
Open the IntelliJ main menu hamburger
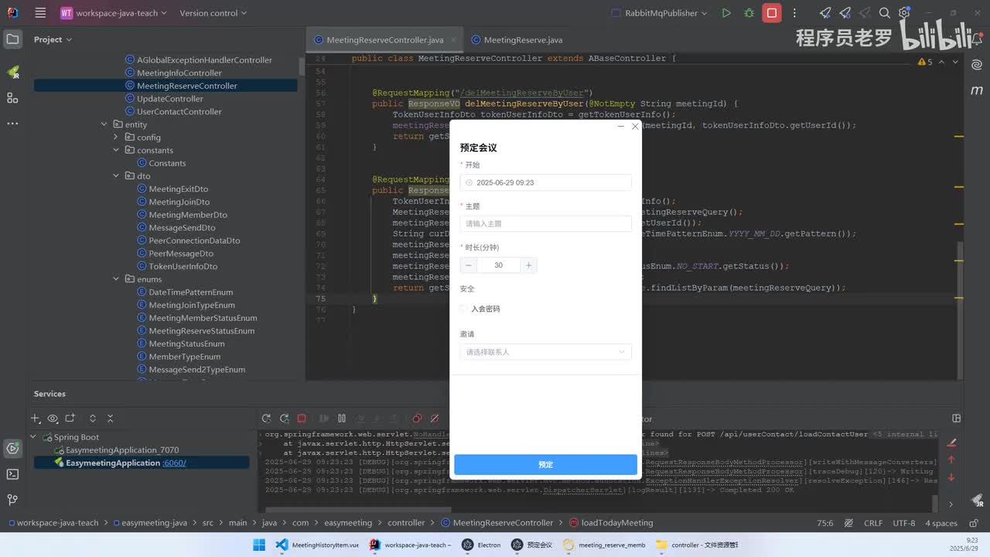pyautogui.click(x=40, y=13)
